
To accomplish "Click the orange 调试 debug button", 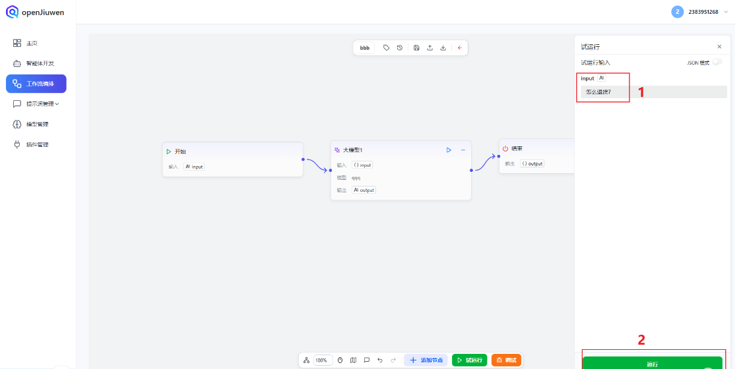I will click(x=506, y=360).
